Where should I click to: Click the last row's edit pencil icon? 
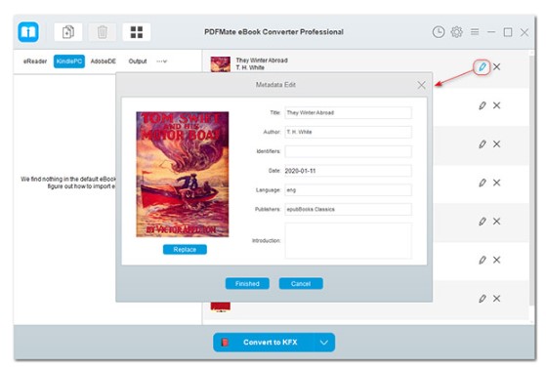483,299
